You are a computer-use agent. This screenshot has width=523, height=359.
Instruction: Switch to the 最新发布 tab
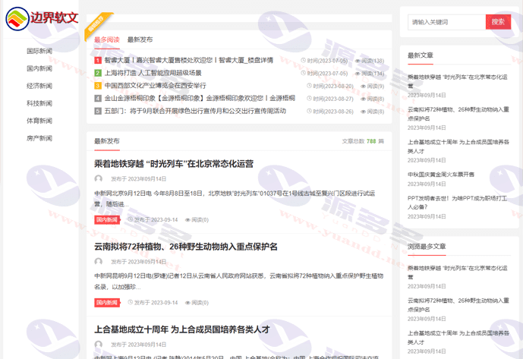pos(140,39)
